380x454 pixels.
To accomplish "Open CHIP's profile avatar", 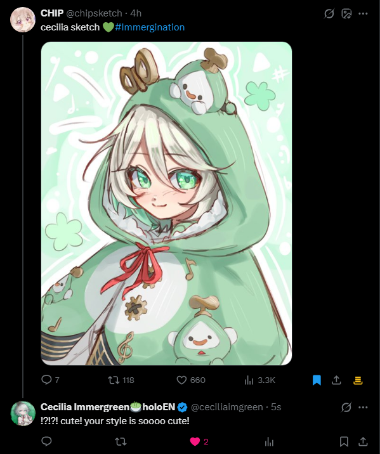I will coord(23,20).
